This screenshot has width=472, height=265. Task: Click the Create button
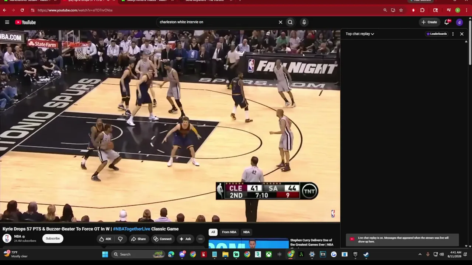click(429, 22)
